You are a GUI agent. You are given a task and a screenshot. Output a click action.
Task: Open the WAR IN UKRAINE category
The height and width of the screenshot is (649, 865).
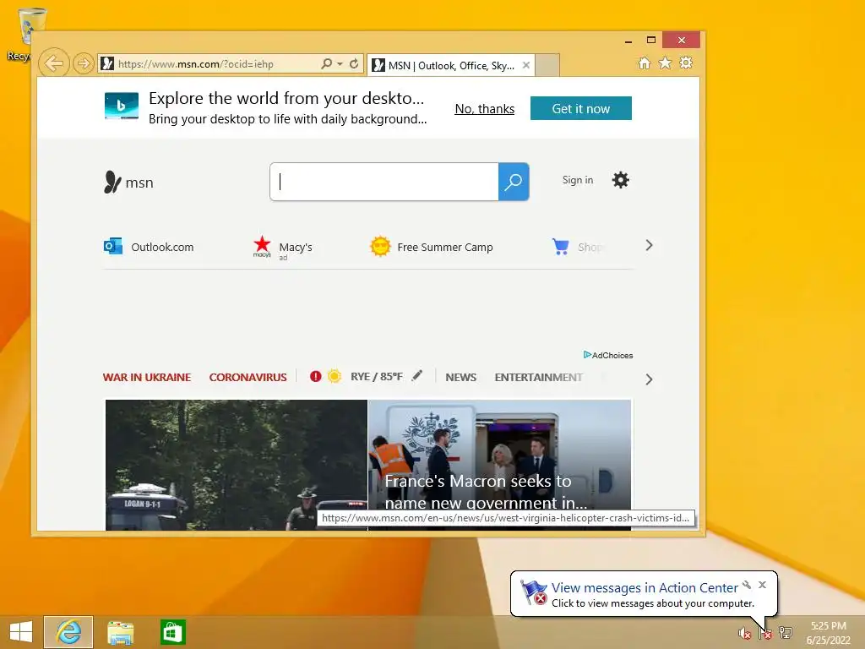(x=147, y=377)
